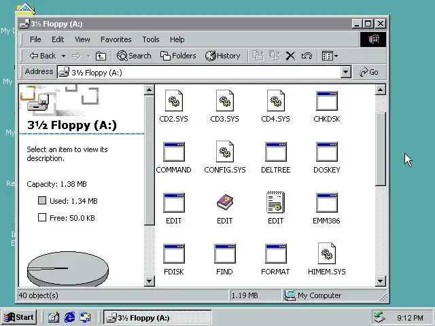The height and width of the screenshot is (326, 435).
Task: Click the Free: 50.0 KB legend entry
Action: coord(67,218)
